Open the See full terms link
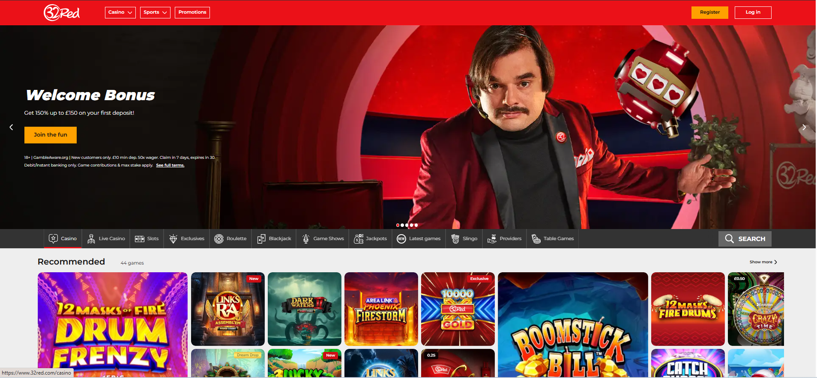This screenshot has width=817, height=378. click(170, 165)
